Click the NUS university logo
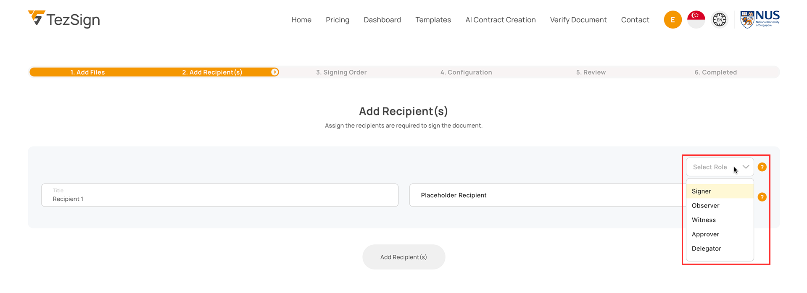 [760, 19]
